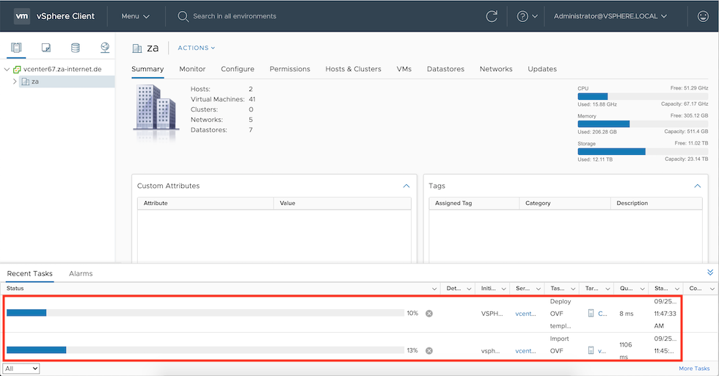Viewport: 719px width, 376px height.
Task: Cancel the Import OVF task at 13%
Action: [x=428, y=351]
